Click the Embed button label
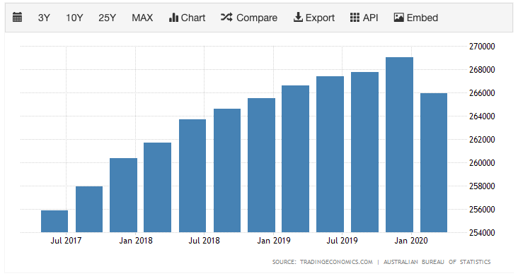Screen dimensions: 518x276 422,18
